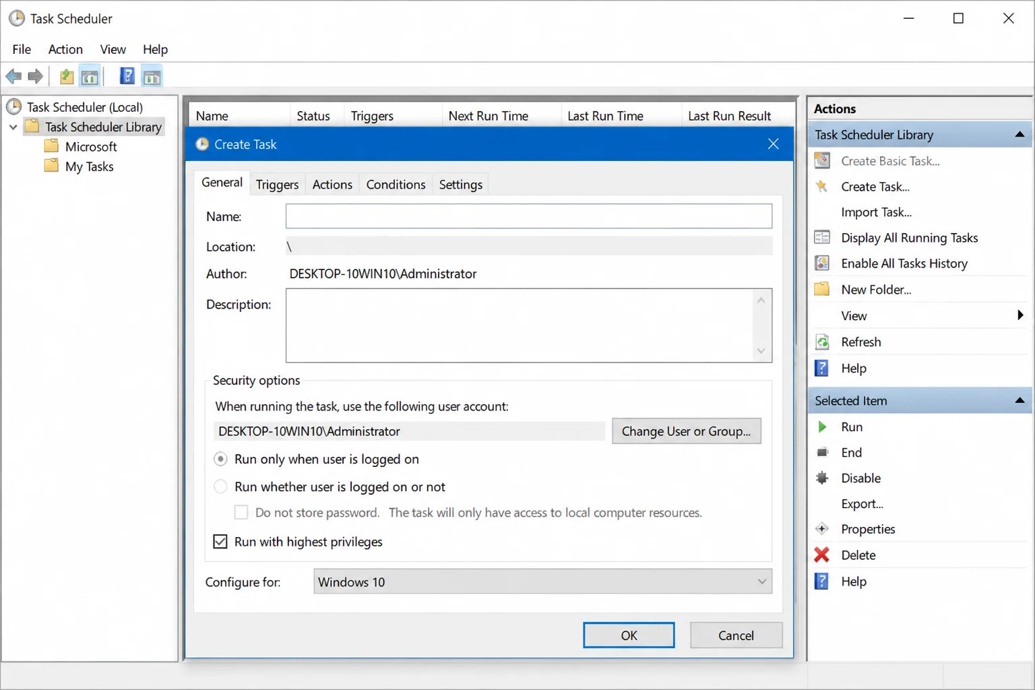Click the End task icon
This screenshot has width=1035, height=690.
(822, 452)
